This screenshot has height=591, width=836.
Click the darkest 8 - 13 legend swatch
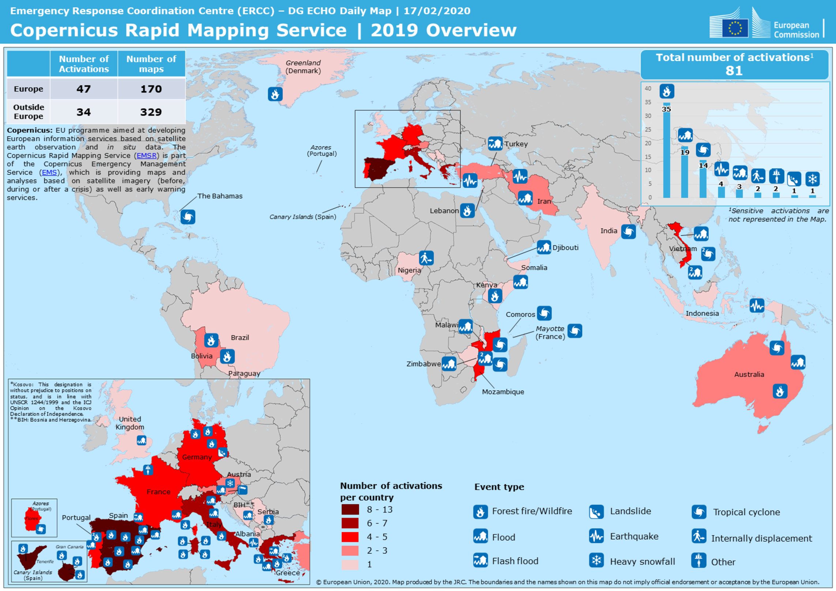click(350, 509)
